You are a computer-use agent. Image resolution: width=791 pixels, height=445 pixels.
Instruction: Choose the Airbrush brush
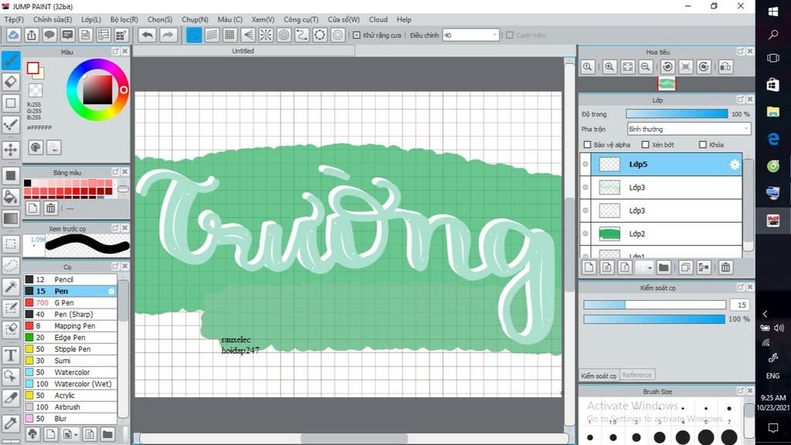pyautogui.click(x=70, y=406)
